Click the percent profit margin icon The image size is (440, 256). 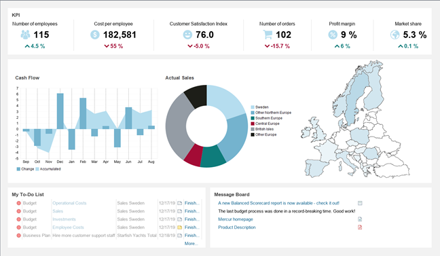(333, 35)
